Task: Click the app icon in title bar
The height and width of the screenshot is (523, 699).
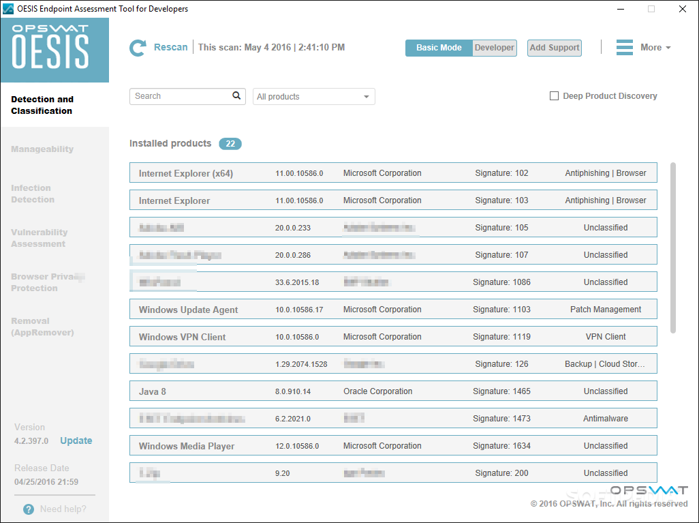Action: (x=8, y=8)
